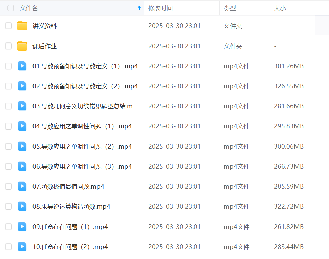Click the 讲义资料 folder icon
The image size is (329, 259).
(x=22, y=26)
